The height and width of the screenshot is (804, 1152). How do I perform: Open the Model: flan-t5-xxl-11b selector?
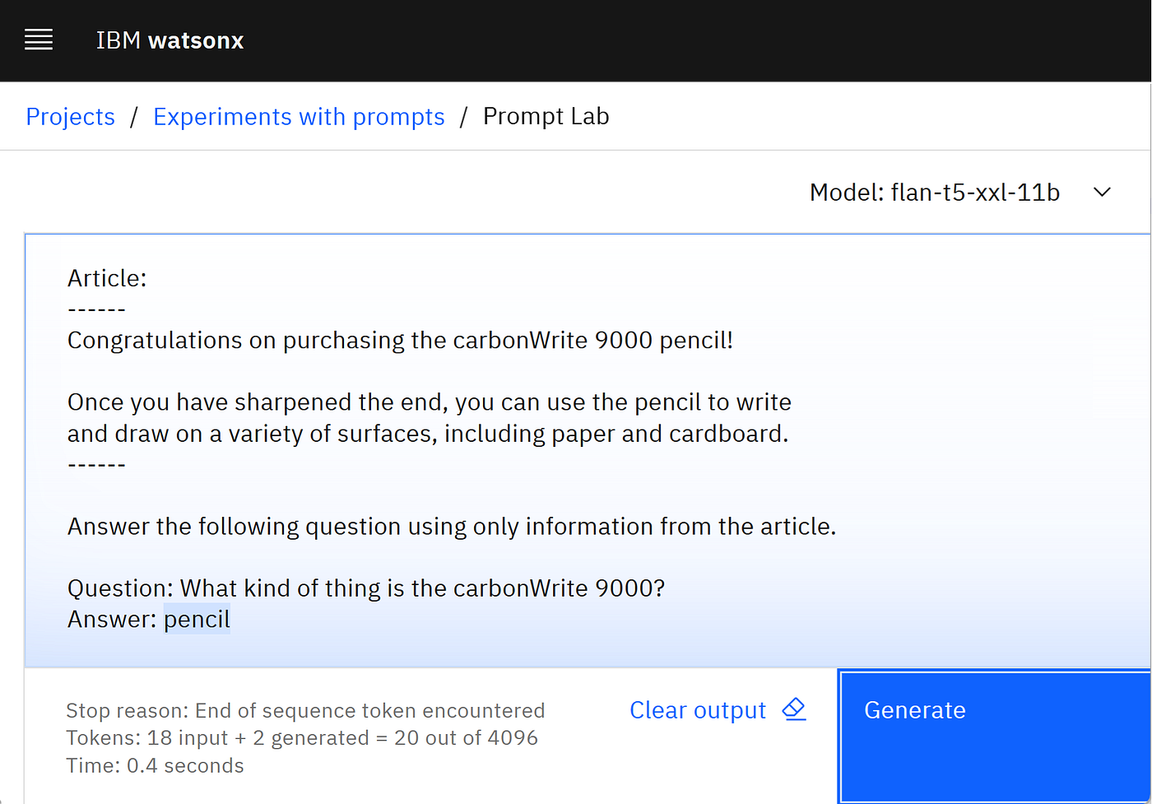[x=934, y=192]
